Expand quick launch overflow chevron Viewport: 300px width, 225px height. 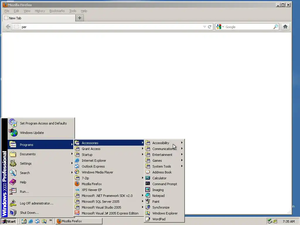(x=50, y=220)
